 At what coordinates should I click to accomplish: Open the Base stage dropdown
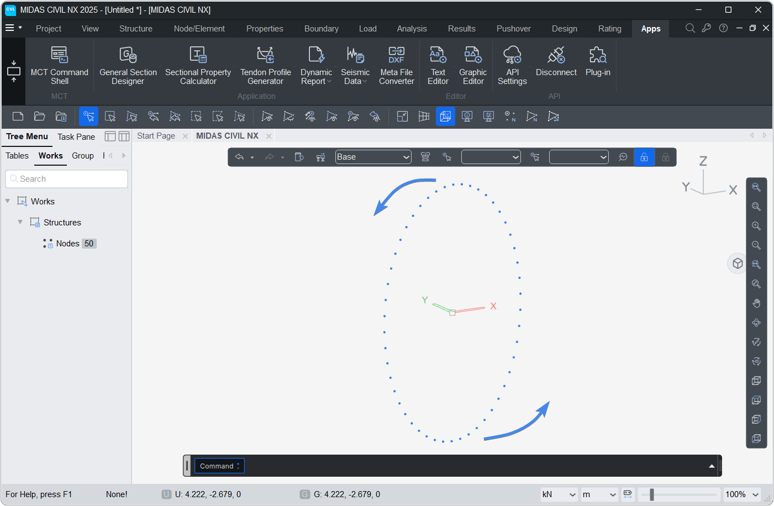(373, 157)
